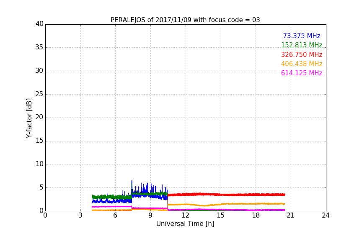Viewport: 362px width, 241px height.
Task: Click the x-axis tick label 18
Action: point(256,215)
